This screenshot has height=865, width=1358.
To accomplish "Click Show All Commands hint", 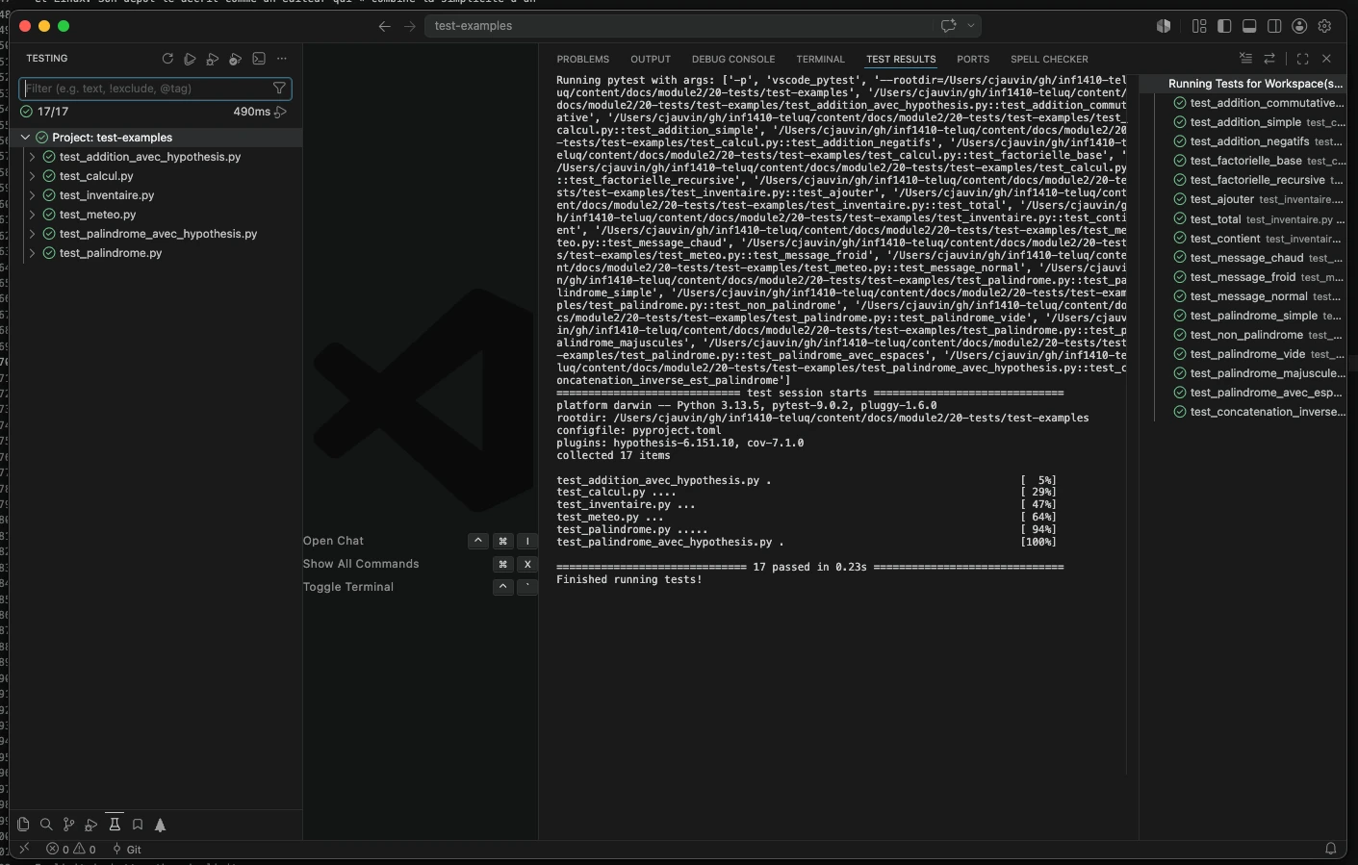I will click(x=361, y=564).
